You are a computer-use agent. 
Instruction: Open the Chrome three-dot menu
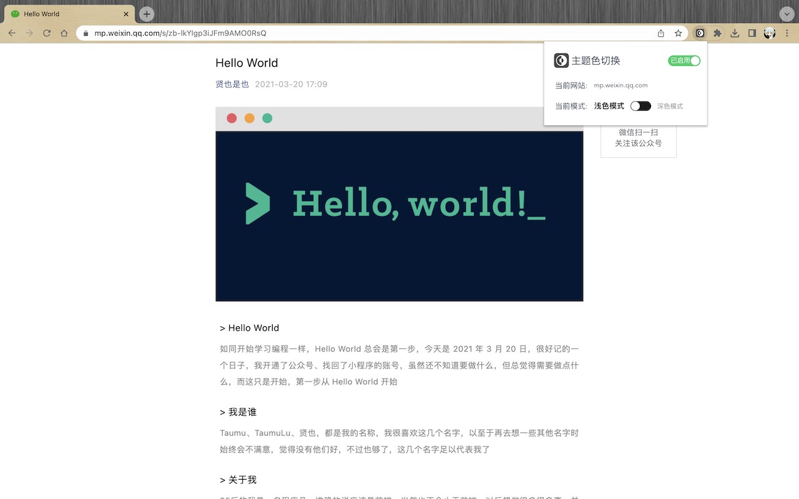click(787, 33)
